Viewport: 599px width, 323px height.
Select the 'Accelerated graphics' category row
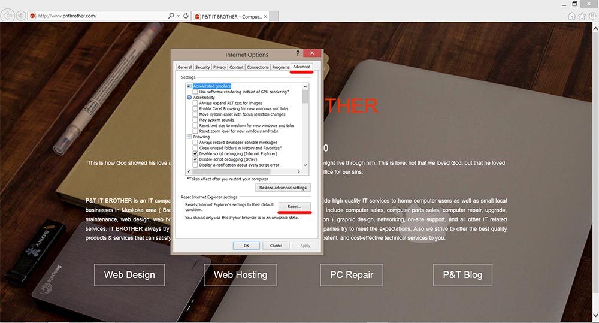212,86
